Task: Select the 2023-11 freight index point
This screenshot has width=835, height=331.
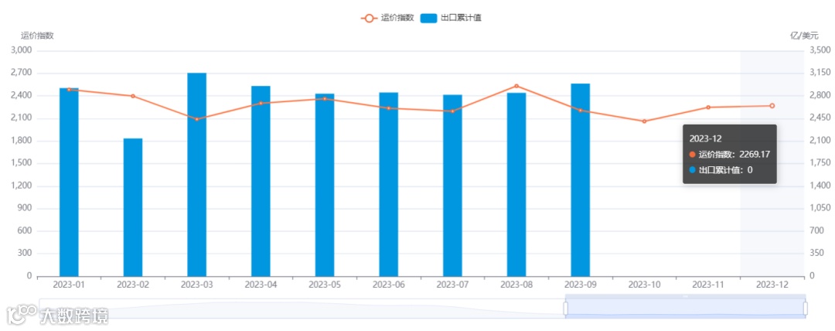Action: 708,107
